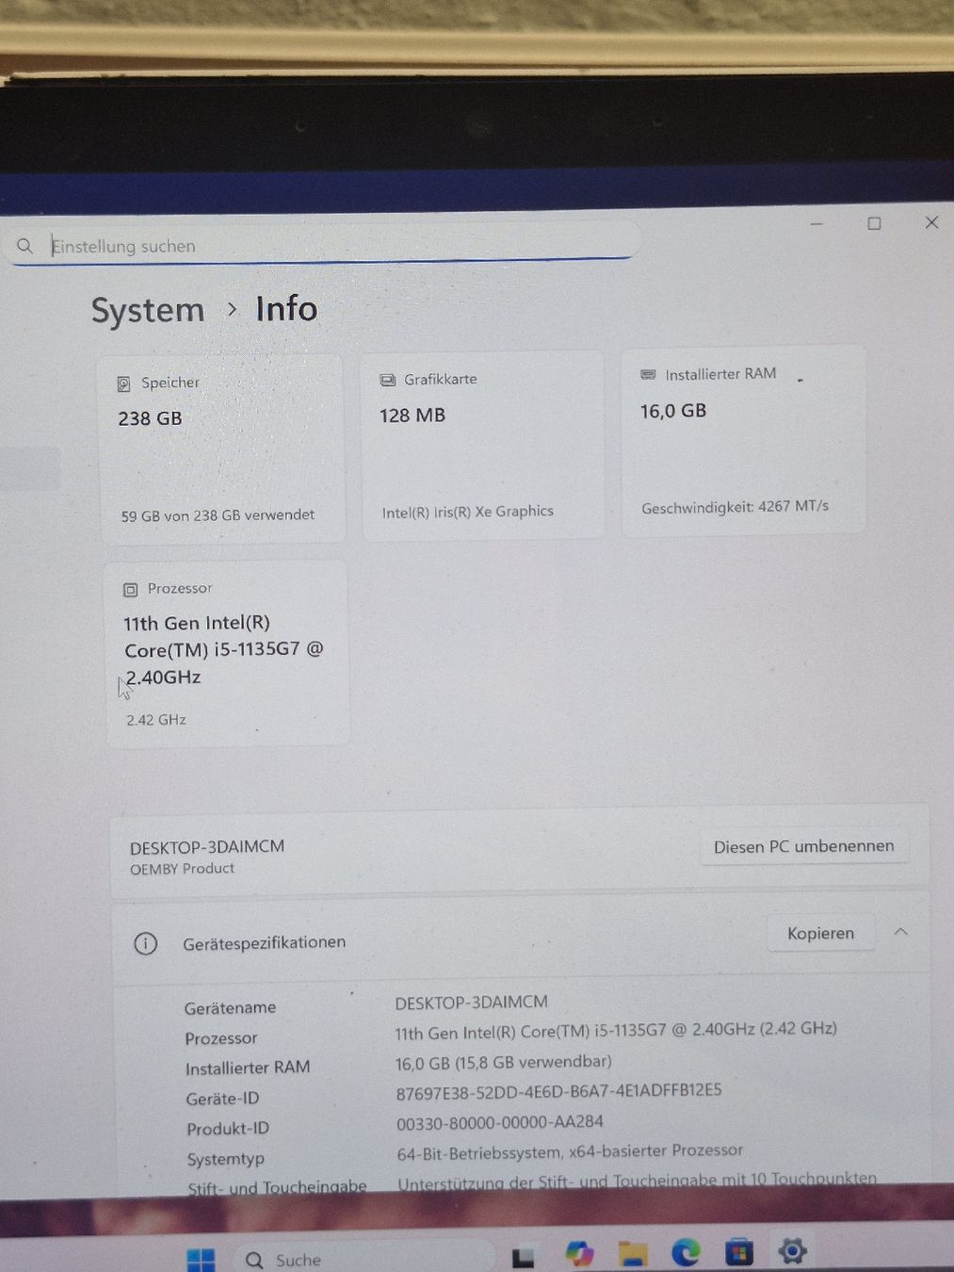Viewport: 954px width, 1272px height.
Task: Click the Installierter RAM card icon
Action: pyautogui.click(x=648, y=374)
